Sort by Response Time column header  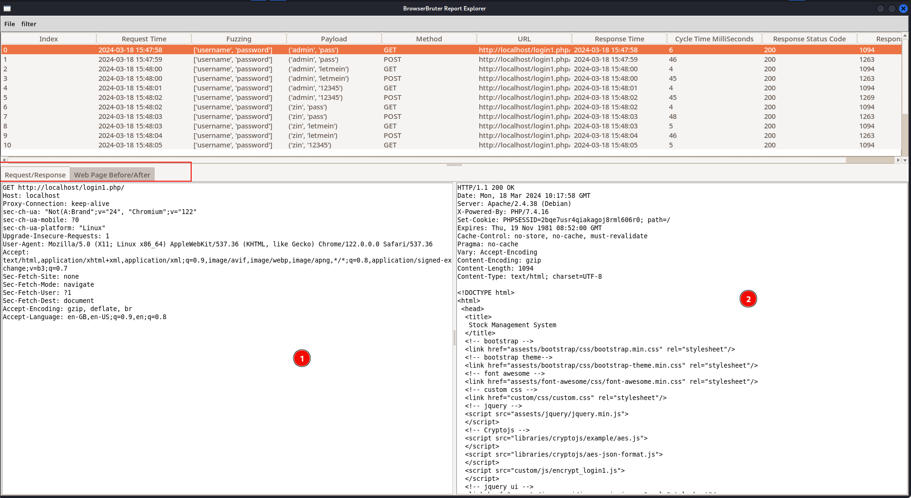619,39
